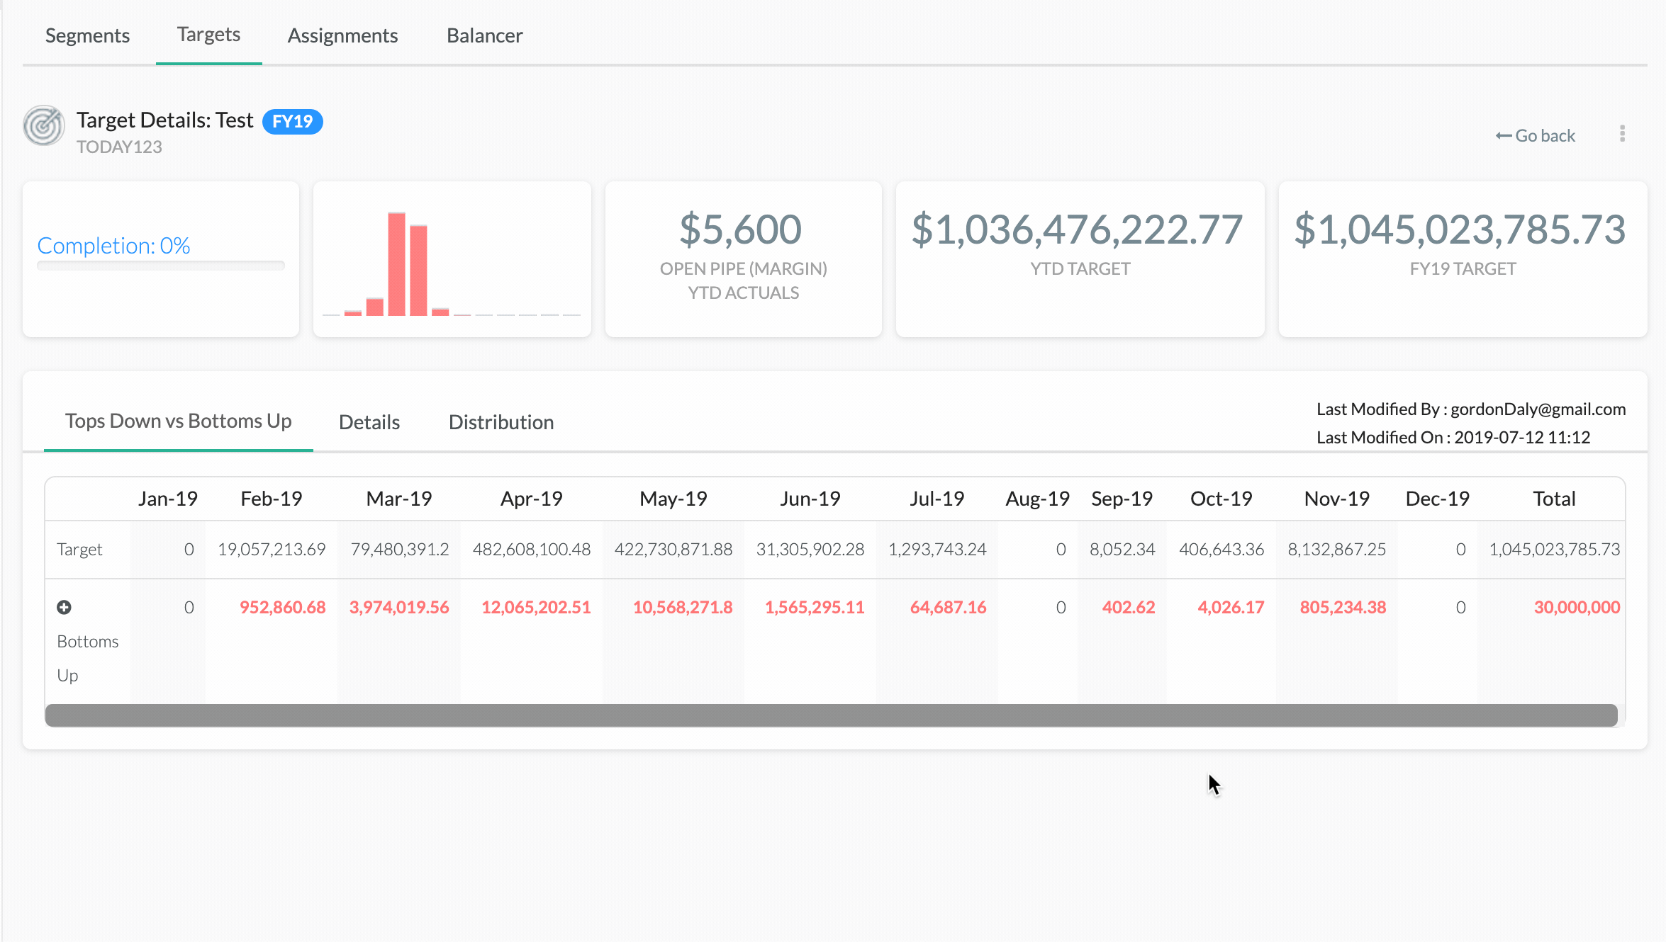This screenshot has width=1666, height=942.
Task: Click the Go back link
Action: coord(1536,135)
